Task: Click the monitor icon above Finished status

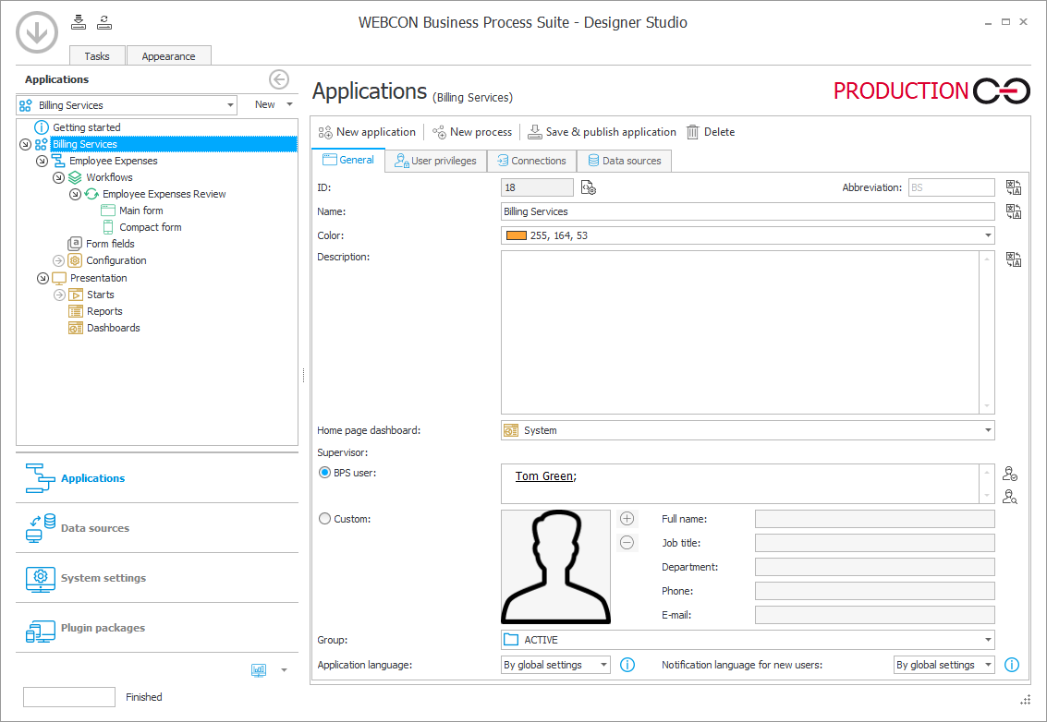Action: pyautogui.click(x=259, y=670)
